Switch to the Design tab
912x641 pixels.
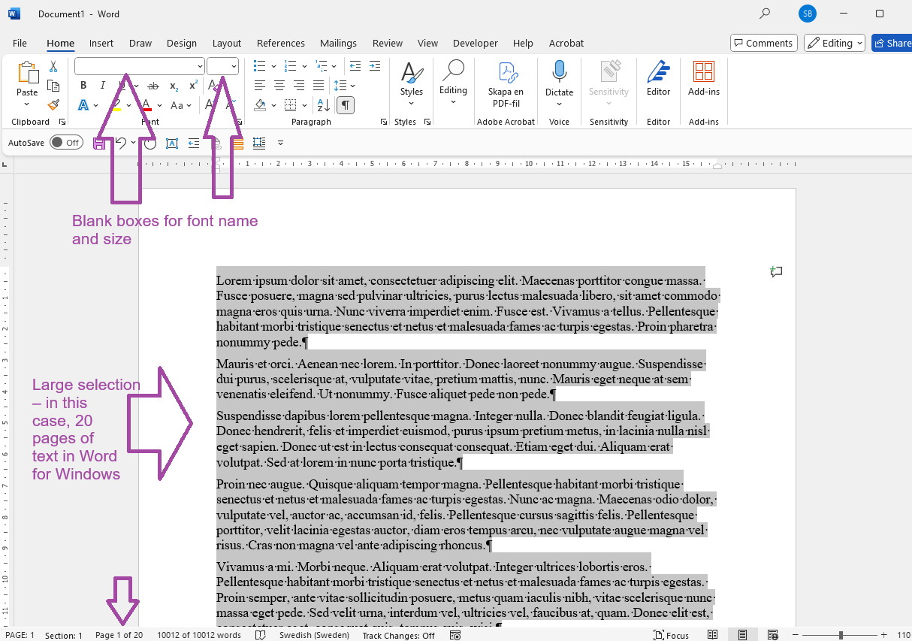coord(182,43)
